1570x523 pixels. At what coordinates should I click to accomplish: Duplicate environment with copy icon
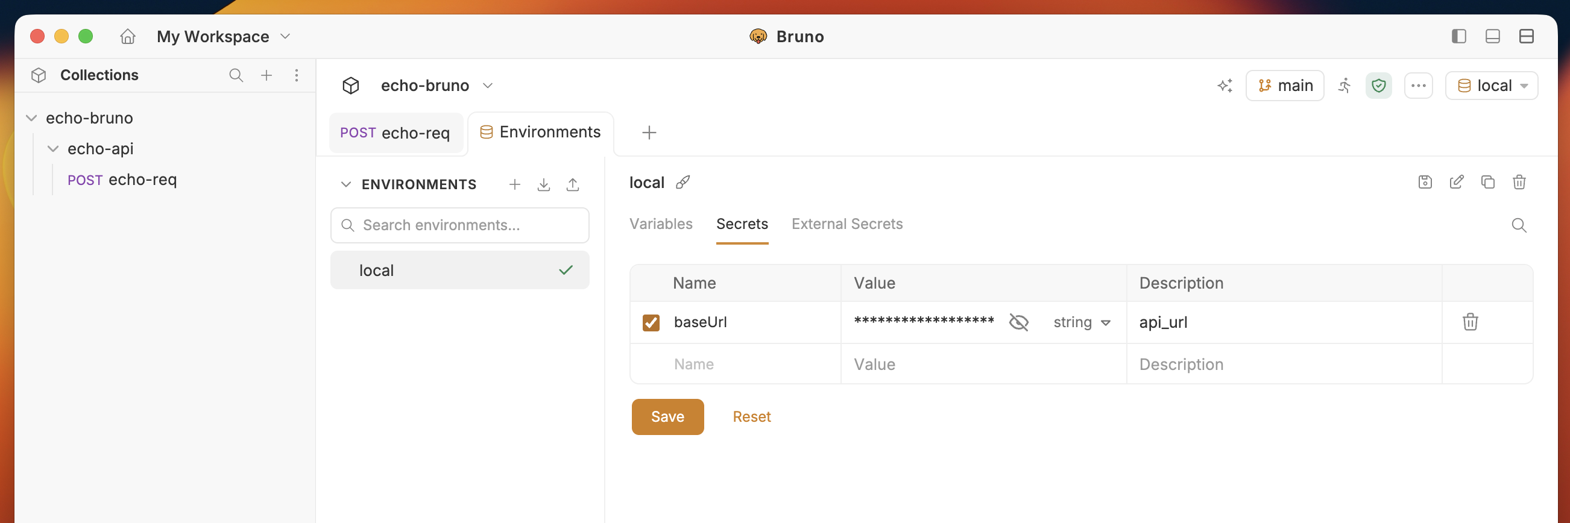click(1488, 182)
